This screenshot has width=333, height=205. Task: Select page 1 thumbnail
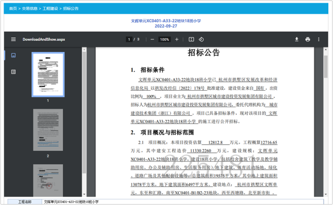pyautogui.click(x=48, y=75)
